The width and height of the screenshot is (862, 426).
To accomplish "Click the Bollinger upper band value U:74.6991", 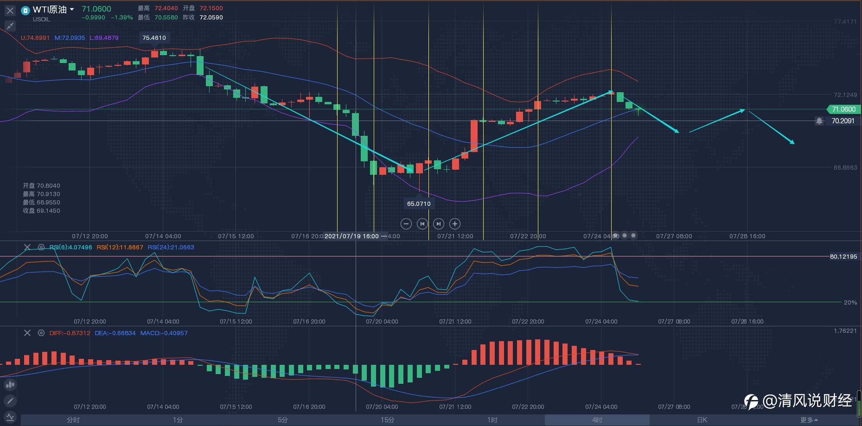I will tap(35, 38).
